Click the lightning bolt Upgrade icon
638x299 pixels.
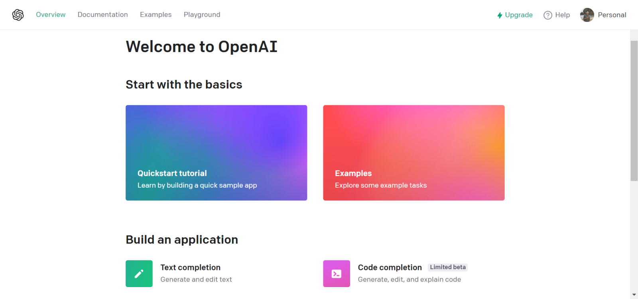coord(500,15)
